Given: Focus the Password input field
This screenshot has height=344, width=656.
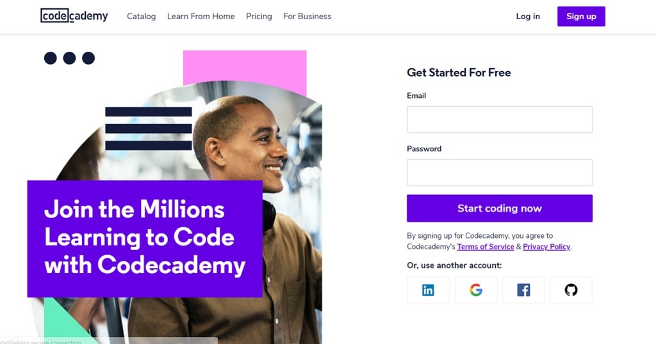Looking at the screenshot, I should coord(500,173).
